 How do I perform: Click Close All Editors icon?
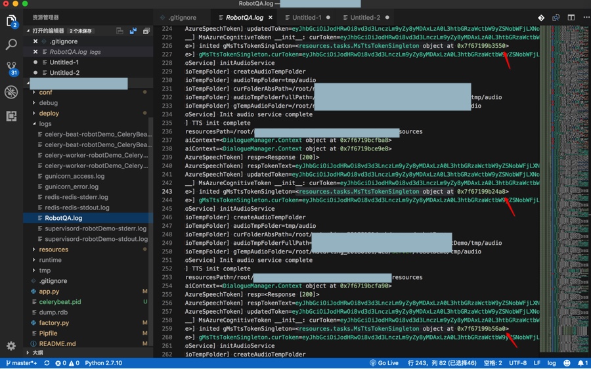pyautogui.click(x=146, y=31)
